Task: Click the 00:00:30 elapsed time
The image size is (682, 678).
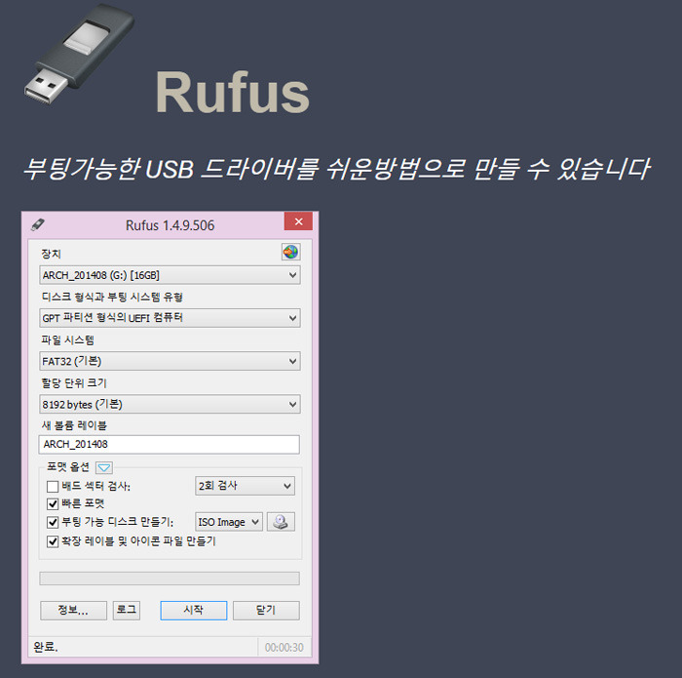Action: pyautogui.click(x=284, y=648)
